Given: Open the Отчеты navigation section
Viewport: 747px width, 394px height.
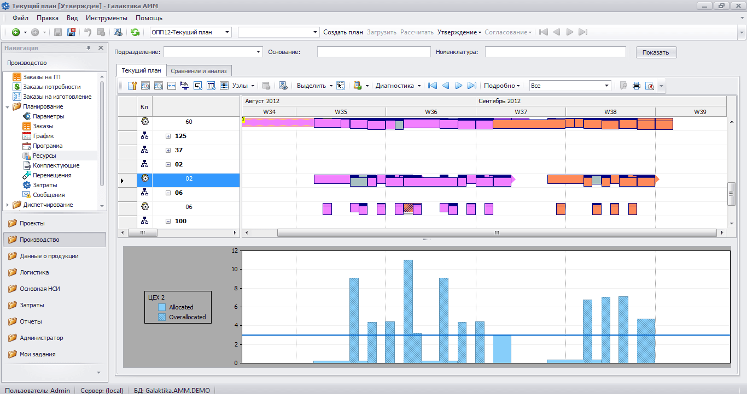Looking at the screenshot, I should (x=55, y=321).
